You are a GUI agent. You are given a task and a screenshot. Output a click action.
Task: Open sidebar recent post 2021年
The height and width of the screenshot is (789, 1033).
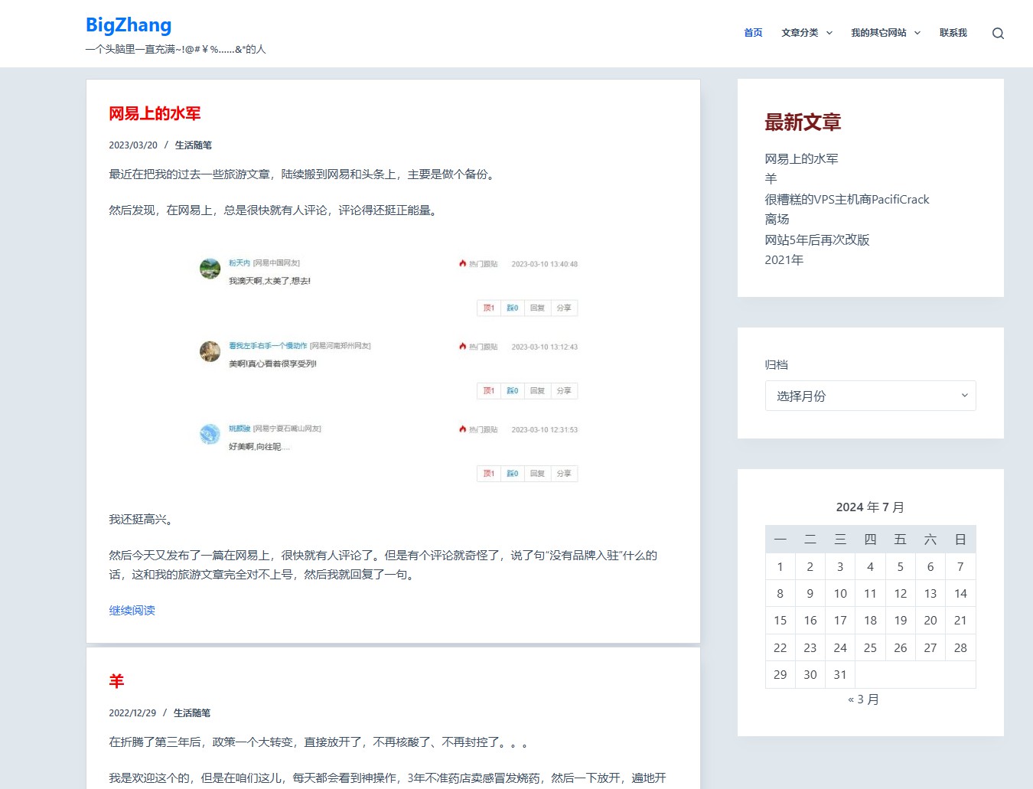(x=784, y=259)
